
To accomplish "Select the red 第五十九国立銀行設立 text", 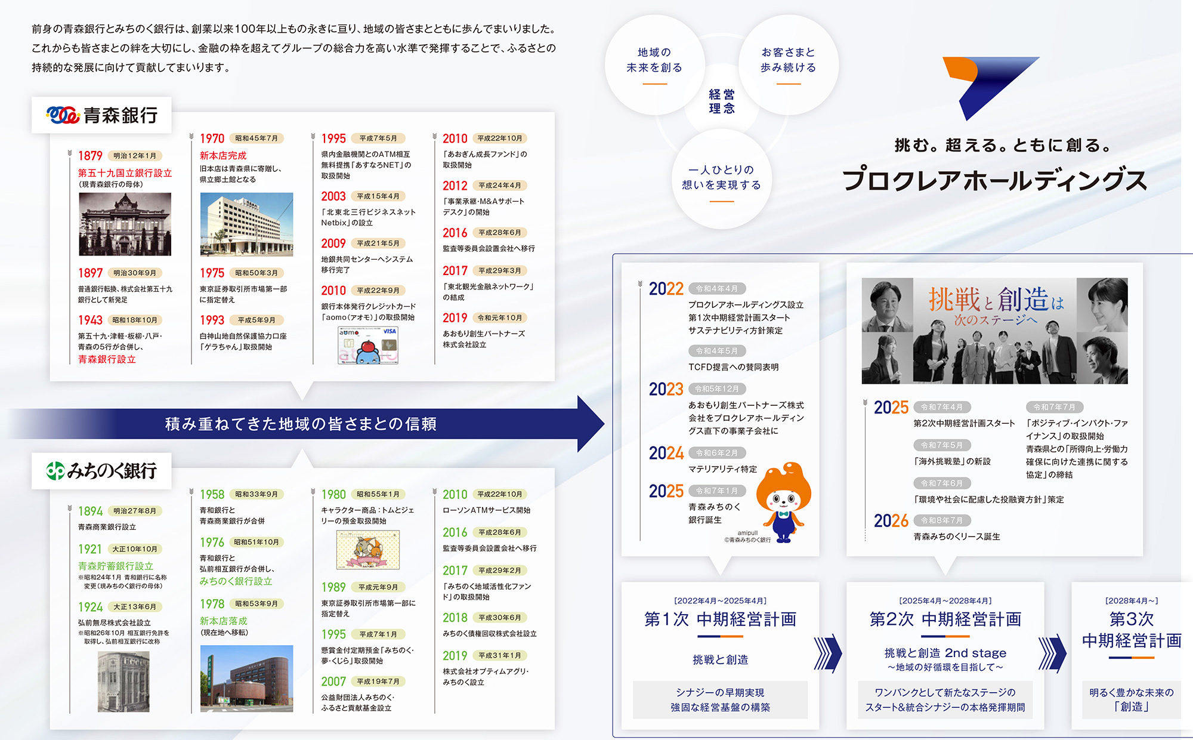I will coord(125,173).
